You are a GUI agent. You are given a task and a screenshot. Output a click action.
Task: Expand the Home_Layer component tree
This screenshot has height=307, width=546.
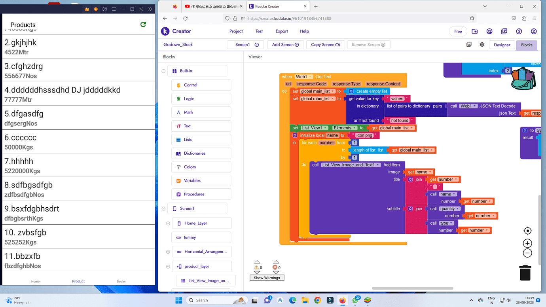pos(168,223)
